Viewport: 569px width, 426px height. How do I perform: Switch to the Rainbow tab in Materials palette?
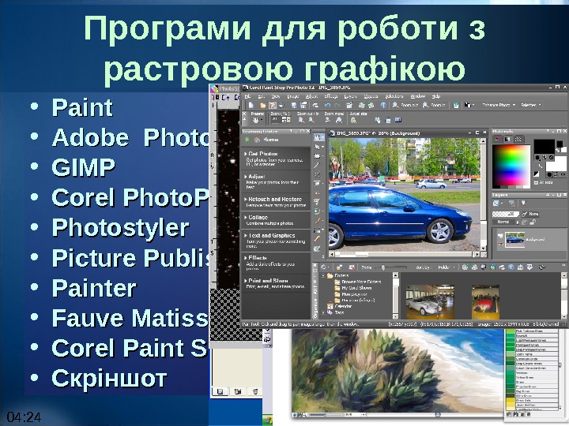pos(507,140)
